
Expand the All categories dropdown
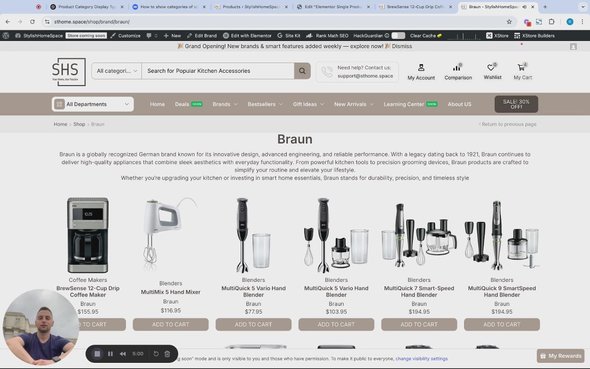tap(117, 71)
